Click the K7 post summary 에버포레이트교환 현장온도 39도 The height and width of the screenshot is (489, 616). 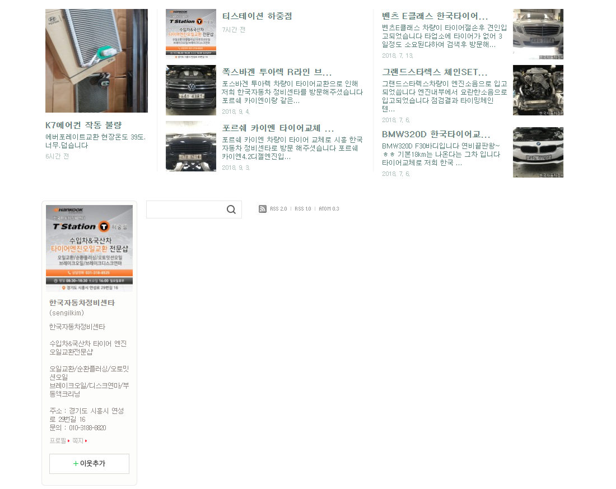click(x=95, y=141)
